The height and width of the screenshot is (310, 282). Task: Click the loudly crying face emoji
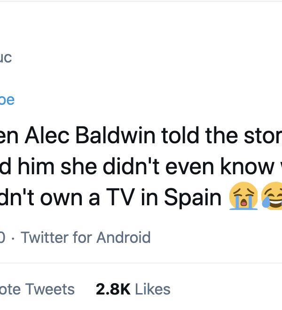point(243,197)
